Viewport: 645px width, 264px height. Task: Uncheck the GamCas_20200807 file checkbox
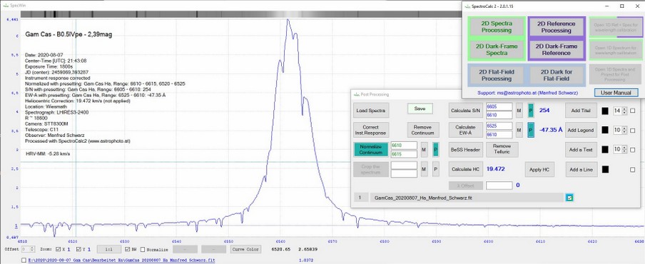pos(569,198)
